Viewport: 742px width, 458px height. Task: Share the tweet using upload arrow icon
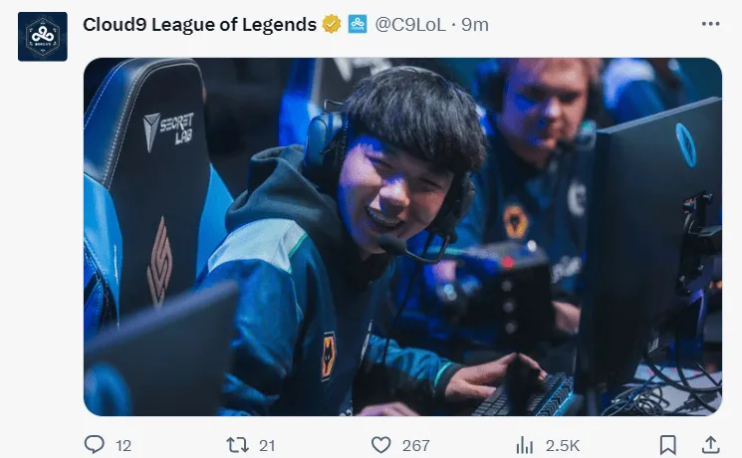[710, 445]
